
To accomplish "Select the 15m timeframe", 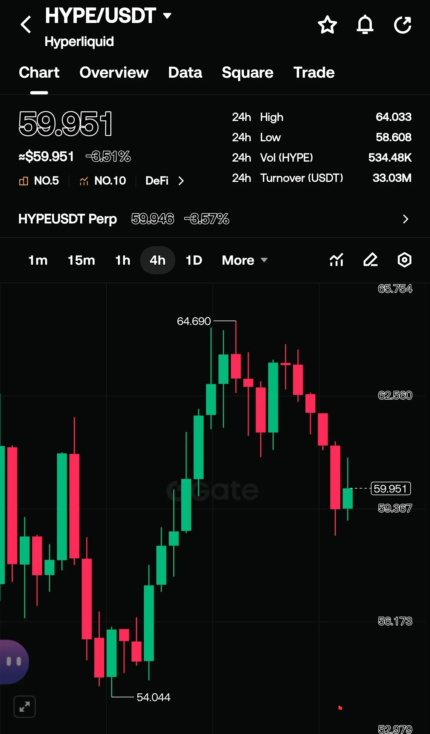I will (81, 260).
